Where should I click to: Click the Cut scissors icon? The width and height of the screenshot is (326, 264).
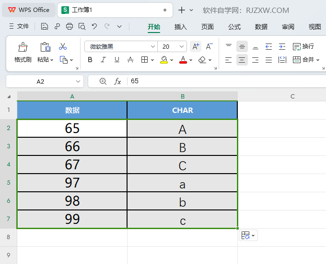pos(63,47)
